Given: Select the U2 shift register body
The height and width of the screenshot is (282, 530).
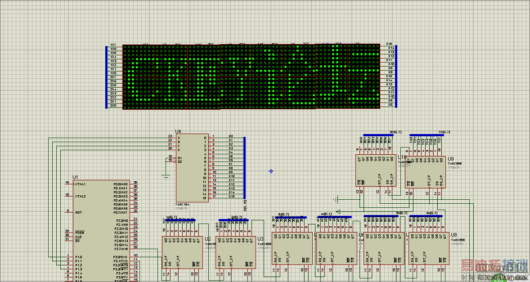Looking at the screenshot, I should (x=183, y=252).
